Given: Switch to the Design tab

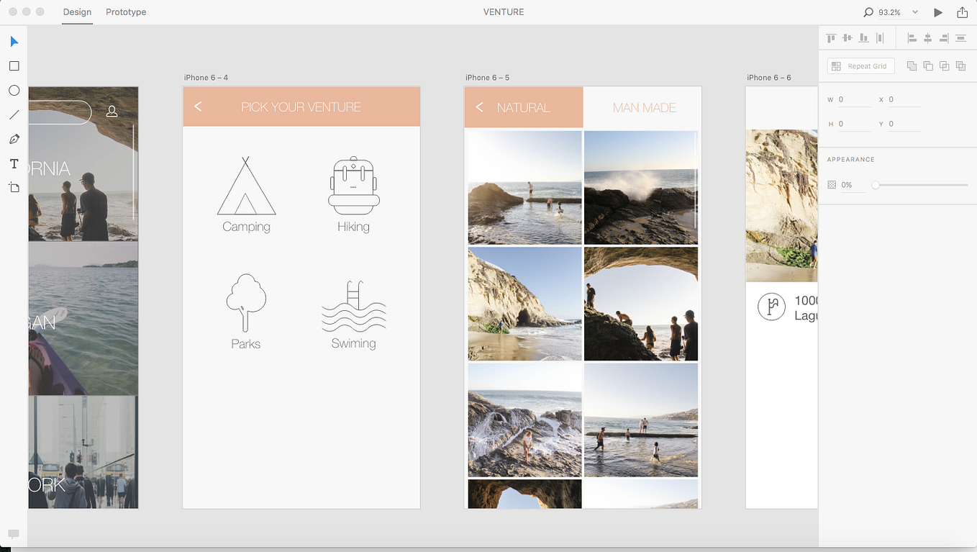Looking at the screenshot, I should pyautogui.click(x=77, y=12).
